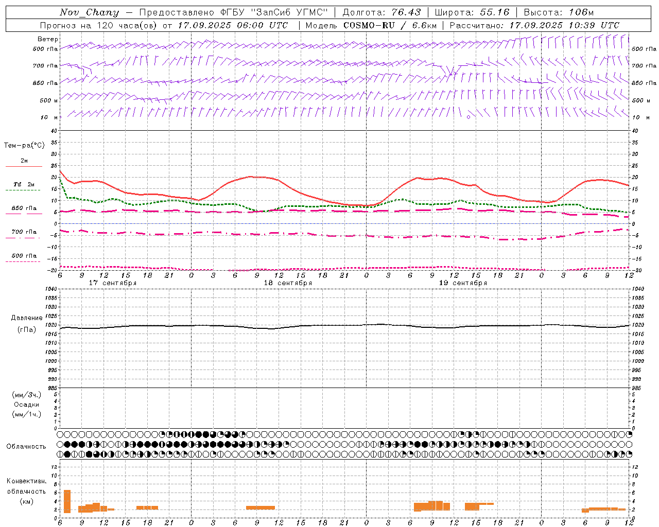Click the 'Модель COSMO-RU / 6.6км' label
This screenshot has height=527, width=659.
pos(371,25)
